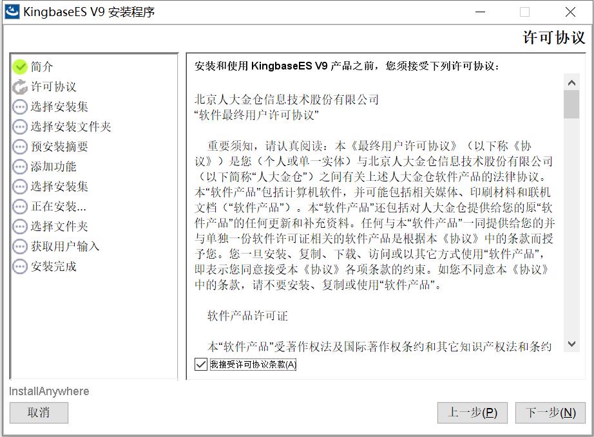The image size is (594, 437).
Task: Click the pending step icon beside 选择安装文件夹
Action: point(20,127)
